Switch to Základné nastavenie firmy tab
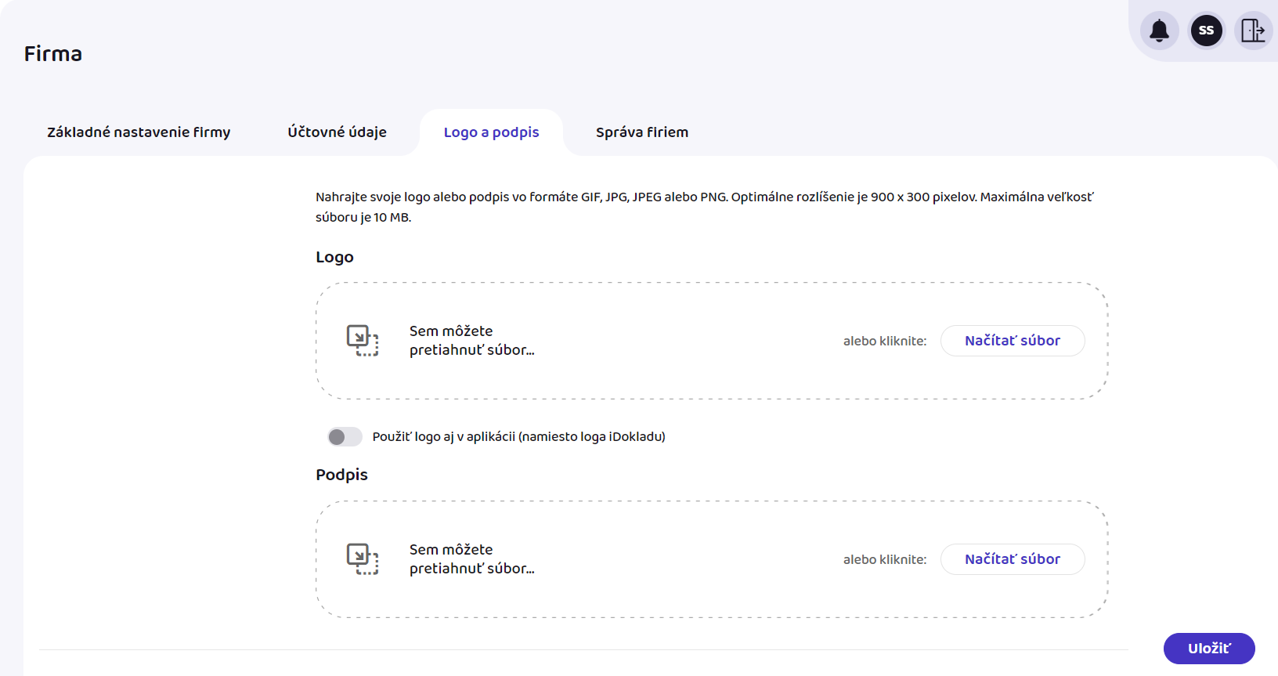The height and width of the screenshot is (676, 1278). pos(139,132)
